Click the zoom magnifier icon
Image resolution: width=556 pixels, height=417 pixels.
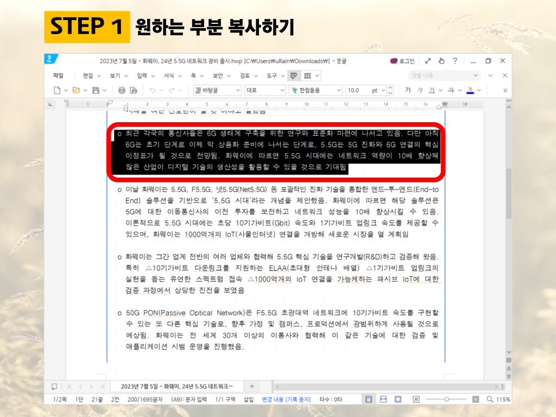[490, 399]
